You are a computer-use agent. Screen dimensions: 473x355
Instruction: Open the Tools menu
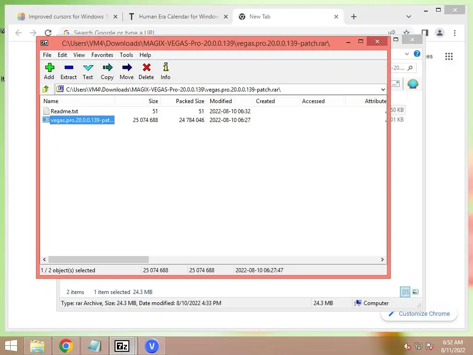click(x=126, y=55)
